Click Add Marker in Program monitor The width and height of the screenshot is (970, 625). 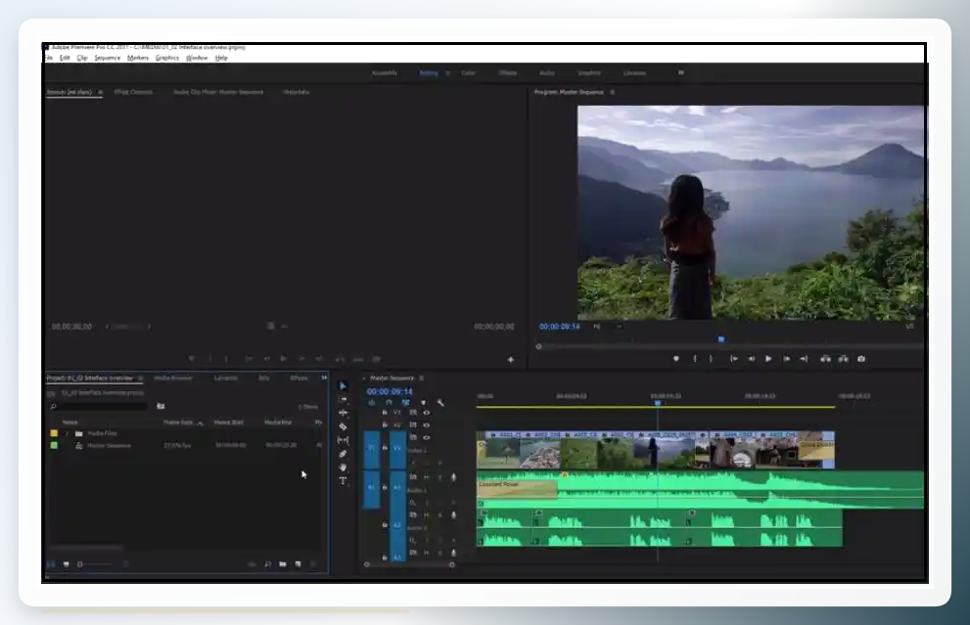[x=676, y=359]
